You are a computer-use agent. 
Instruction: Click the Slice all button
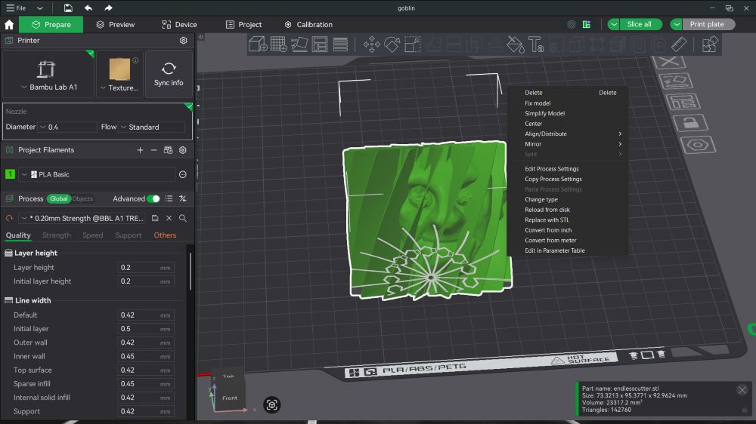click(639, 24)
